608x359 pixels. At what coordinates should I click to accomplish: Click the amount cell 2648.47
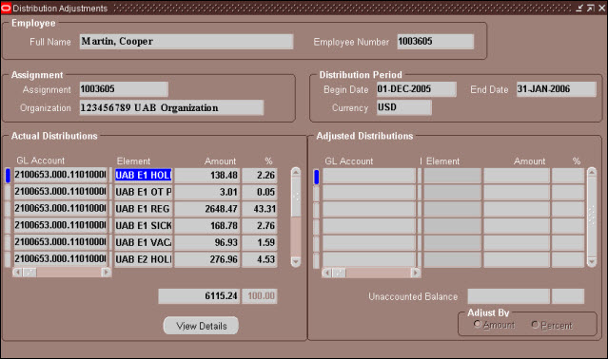[207, 209]
